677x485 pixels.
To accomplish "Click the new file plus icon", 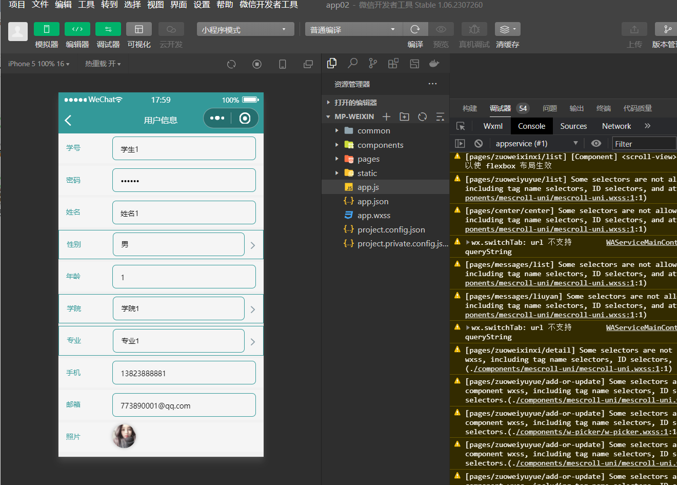I will [387, 117].
